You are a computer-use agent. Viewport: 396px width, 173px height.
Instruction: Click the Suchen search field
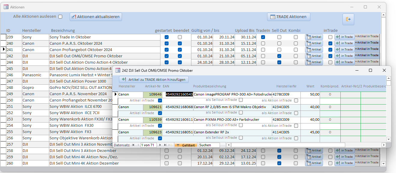point(209,145)
